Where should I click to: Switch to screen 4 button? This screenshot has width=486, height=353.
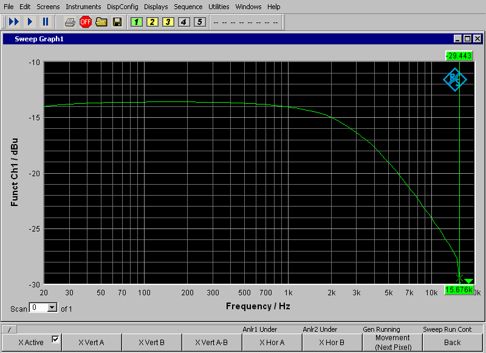click(x=184, y=22)
